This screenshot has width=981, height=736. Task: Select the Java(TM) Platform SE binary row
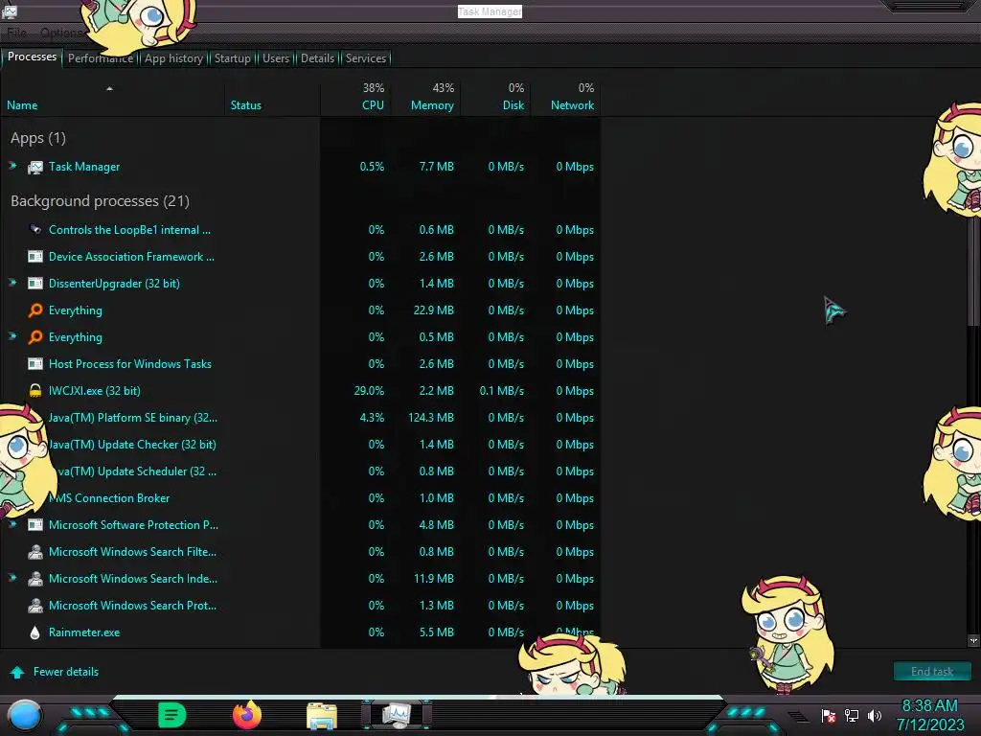coord(300,418)
